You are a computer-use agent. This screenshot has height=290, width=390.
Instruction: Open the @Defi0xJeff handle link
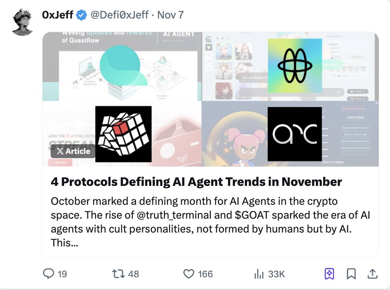coord(119,15)
